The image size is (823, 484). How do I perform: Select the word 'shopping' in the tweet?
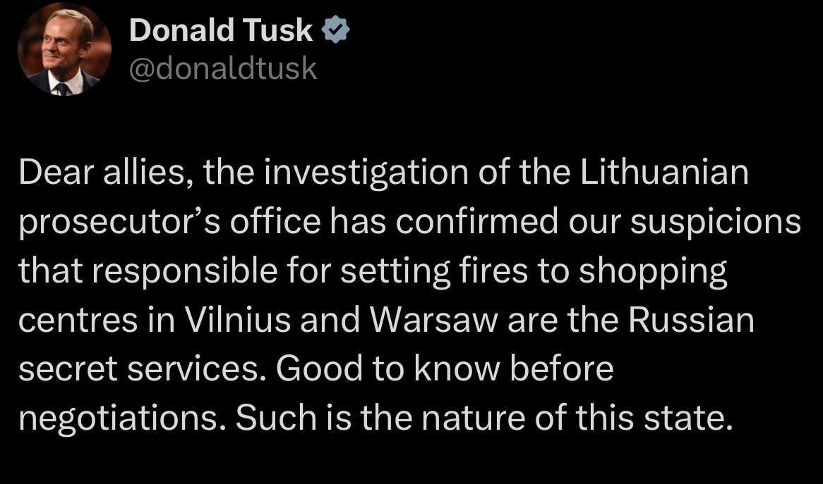(x=653, y=271)
